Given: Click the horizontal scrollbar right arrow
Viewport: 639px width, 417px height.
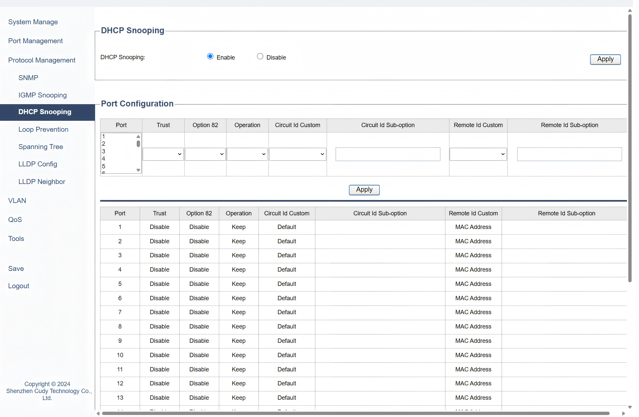Looking at the screenshot, I should 624,413.
